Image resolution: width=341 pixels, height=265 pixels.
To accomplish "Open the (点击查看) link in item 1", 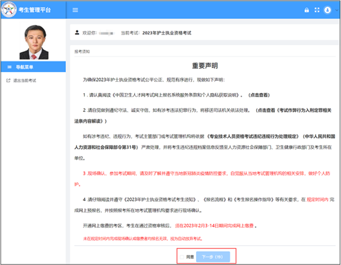I will point(259,95).
